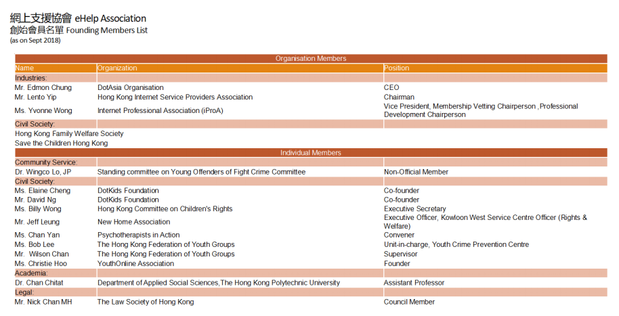Click the 'Executive Secretary' position
The image size is (619, 316).
coord(415,209)
